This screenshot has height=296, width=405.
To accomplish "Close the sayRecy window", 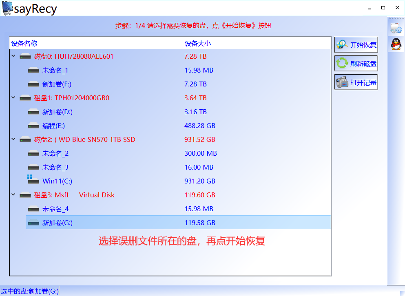I will point(397,8).
